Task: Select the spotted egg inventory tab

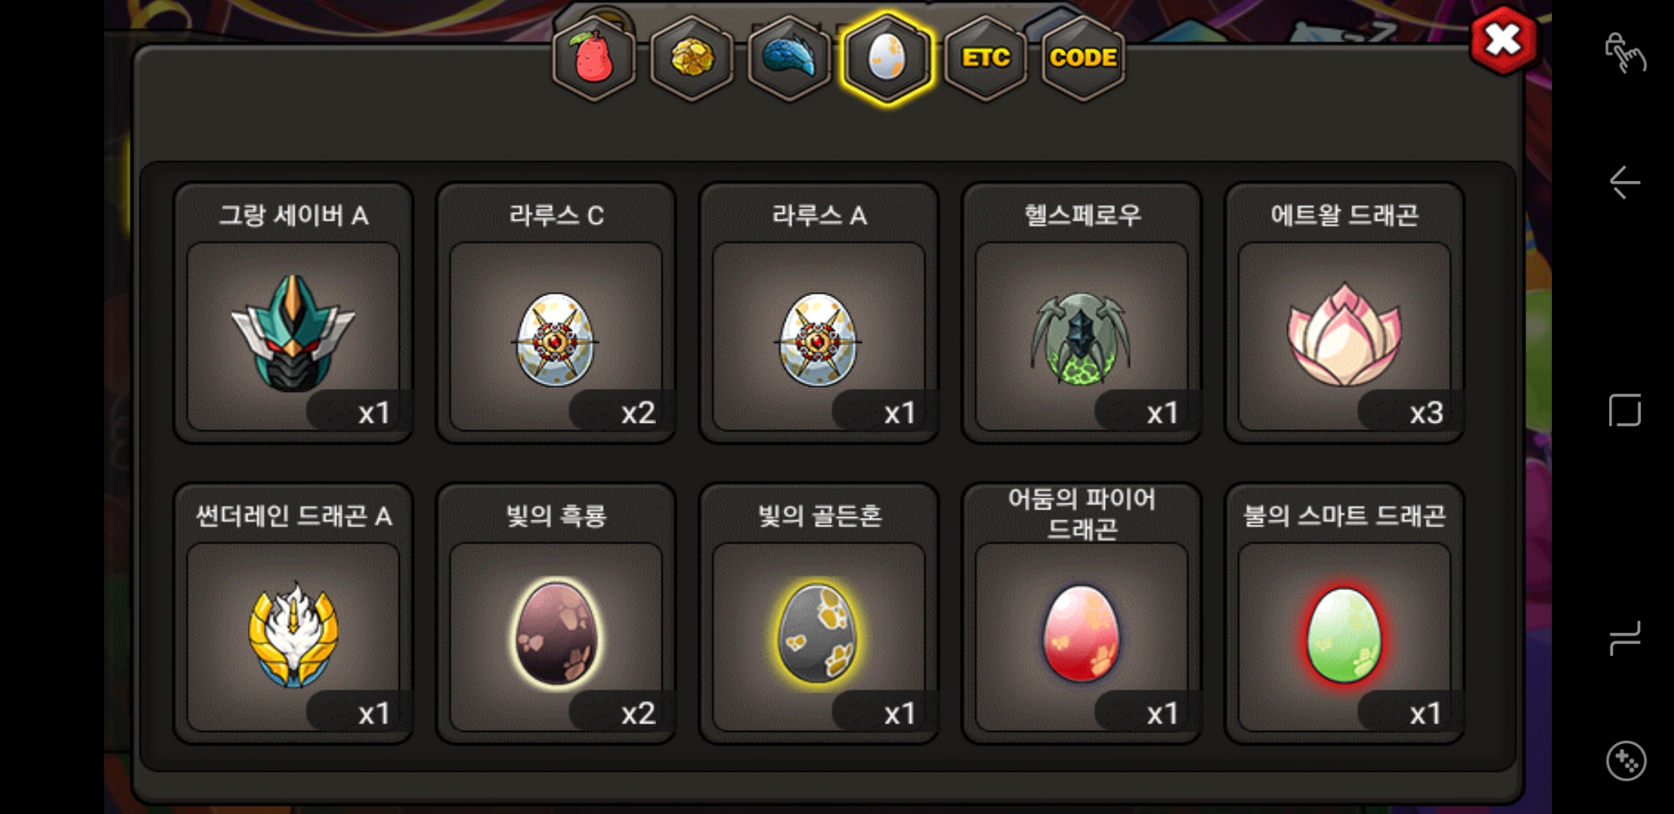Action: click(887, 58)
